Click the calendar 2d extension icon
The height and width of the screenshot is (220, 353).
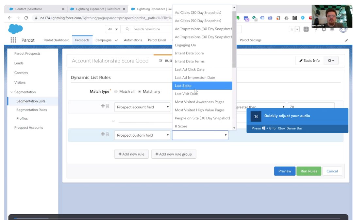point(246,18)
